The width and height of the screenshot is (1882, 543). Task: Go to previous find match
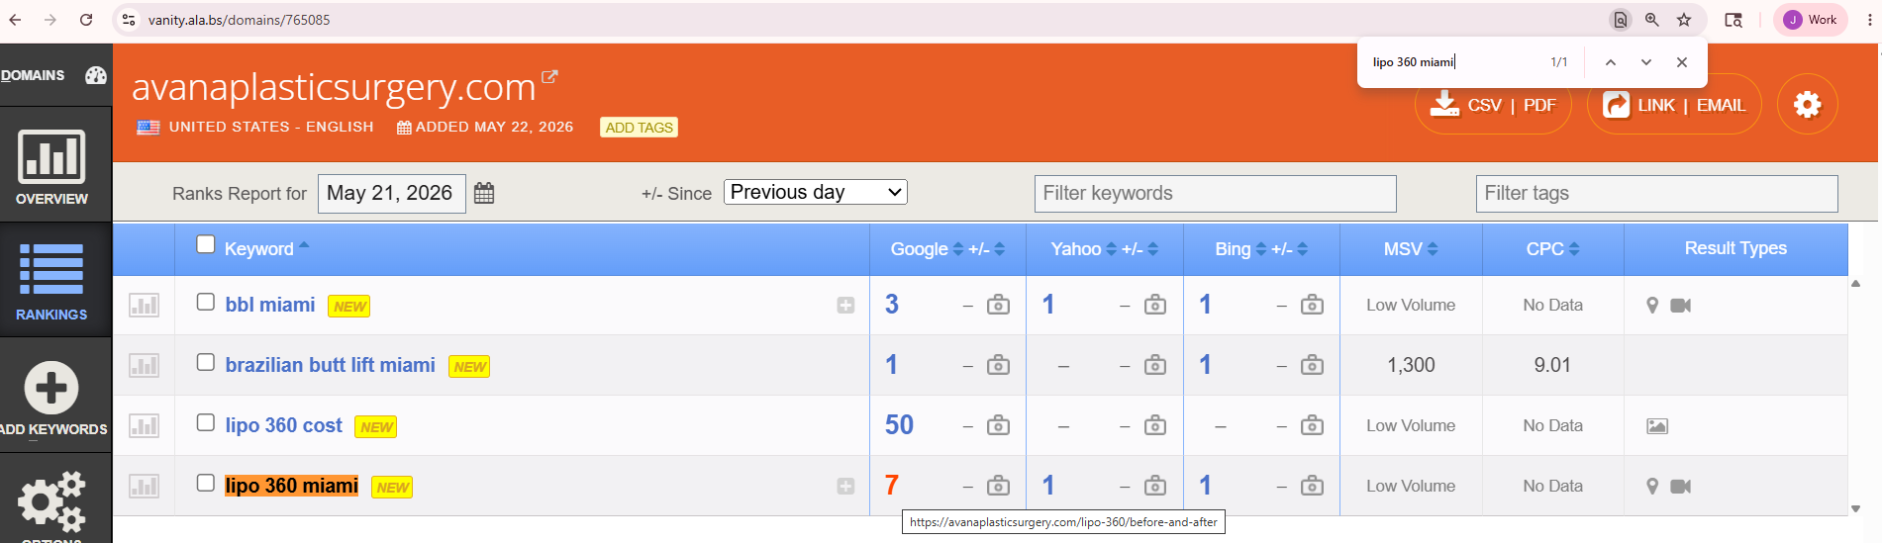pos(1611,62)
